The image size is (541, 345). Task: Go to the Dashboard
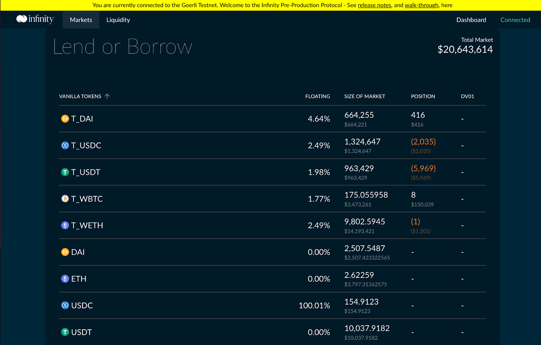pos(471,20)
